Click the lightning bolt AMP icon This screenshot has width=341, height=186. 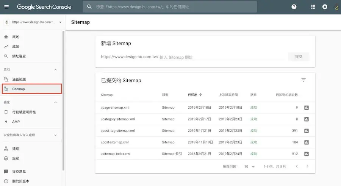[x=6, y=122]
